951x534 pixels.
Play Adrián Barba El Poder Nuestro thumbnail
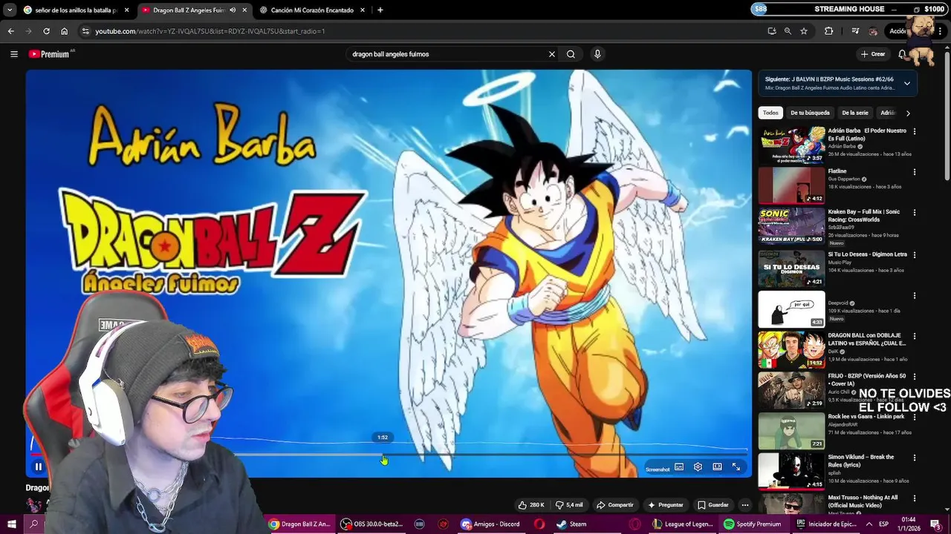(x=791, y=145)
